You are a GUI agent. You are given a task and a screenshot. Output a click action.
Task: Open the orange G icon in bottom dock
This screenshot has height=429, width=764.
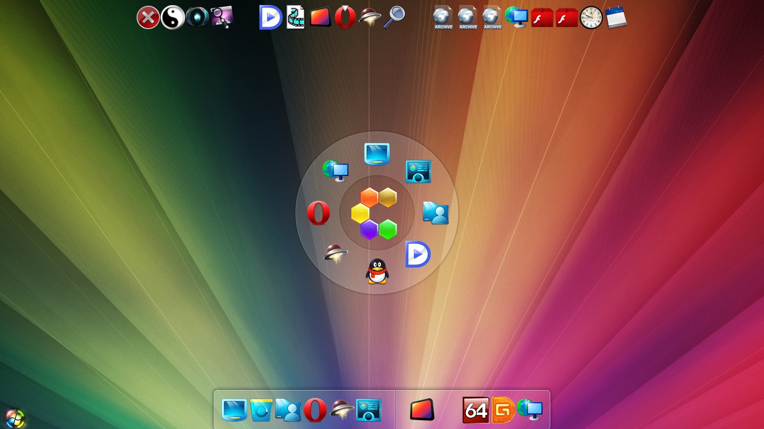pos(503,410)
